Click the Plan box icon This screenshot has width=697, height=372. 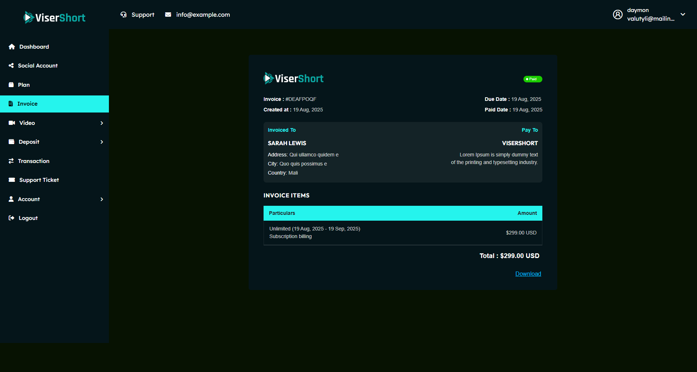coord(11,85)
